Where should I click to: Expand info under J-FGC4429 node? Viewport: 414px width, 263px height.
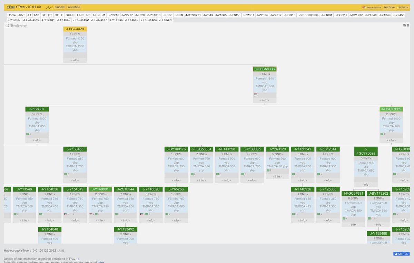pos(75,60)
